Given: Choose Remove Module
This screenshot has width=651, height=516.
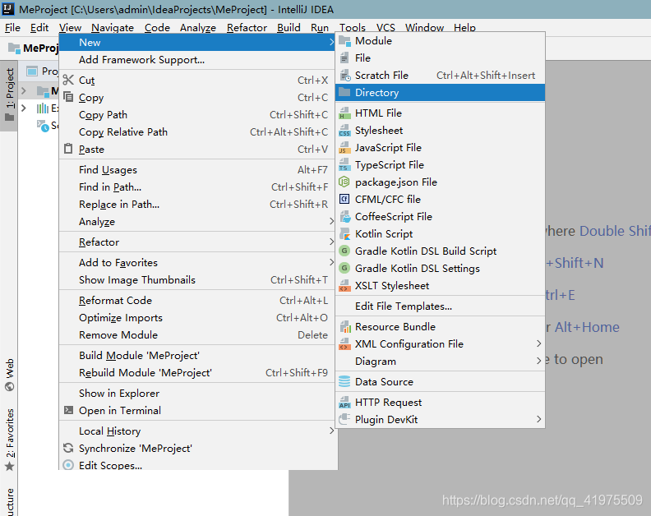Looking at the screenshot, I should (197, 334).
